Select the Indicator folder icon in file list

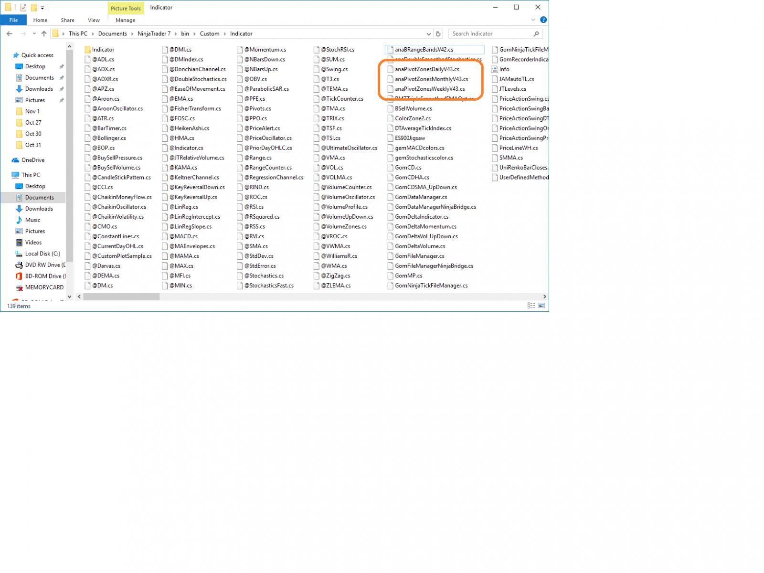tap(87, 50)
